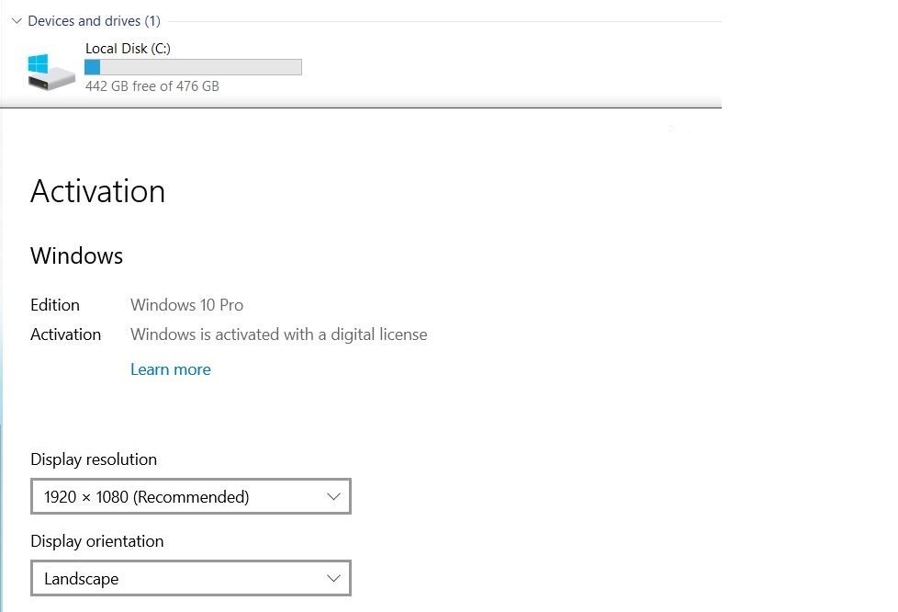Open the Display resolution dropdown
The width and height of the screenshot is (898, 612).
[x=191, y=496]
